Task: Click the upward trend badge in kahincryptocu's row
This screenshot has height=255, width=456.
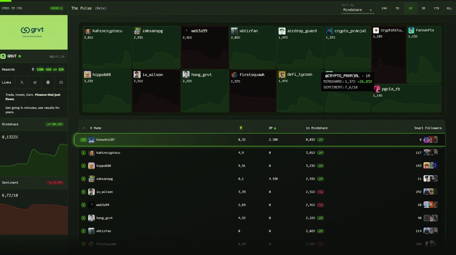Action: pos(321,153)
